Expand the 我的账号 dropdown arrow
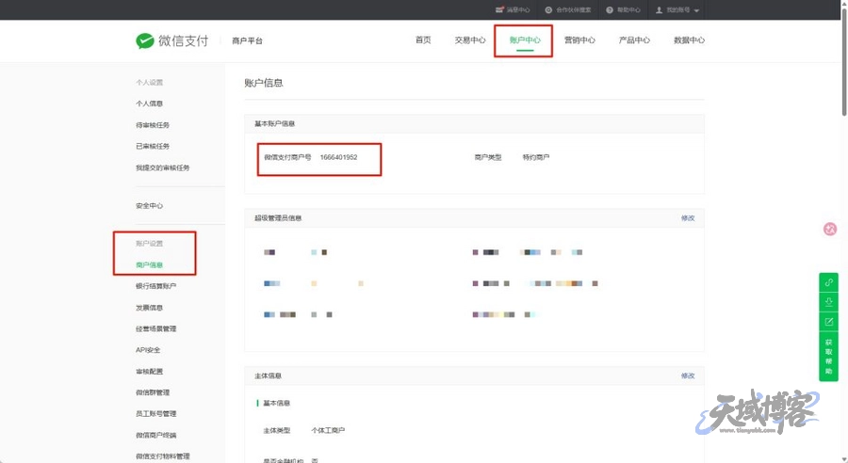Image resolution: width=848 pixels, height=463 pixels. pyautogui.click(x=696, y=10)
